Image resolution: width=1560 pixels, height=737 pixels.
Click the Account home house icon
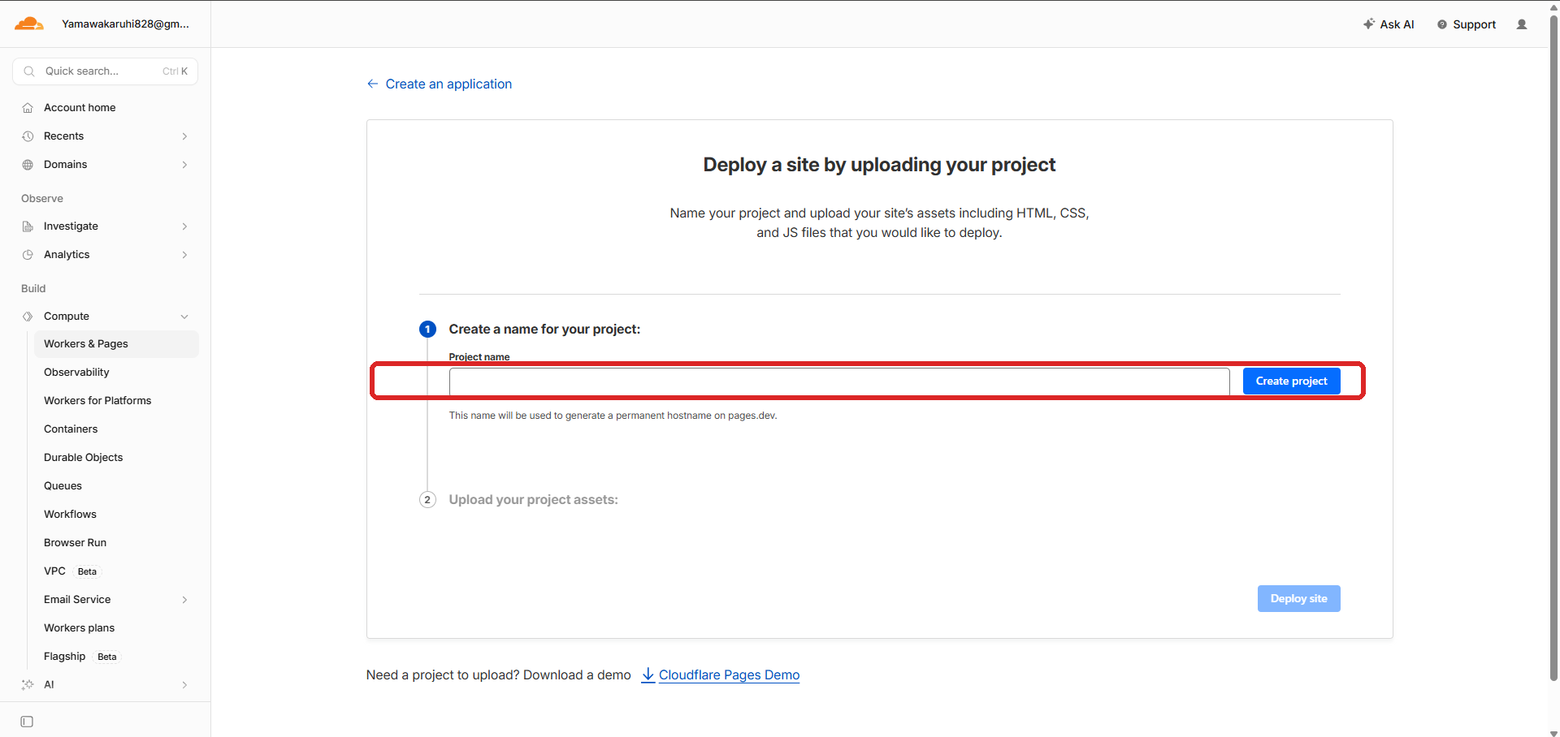[x=28, y=108]
